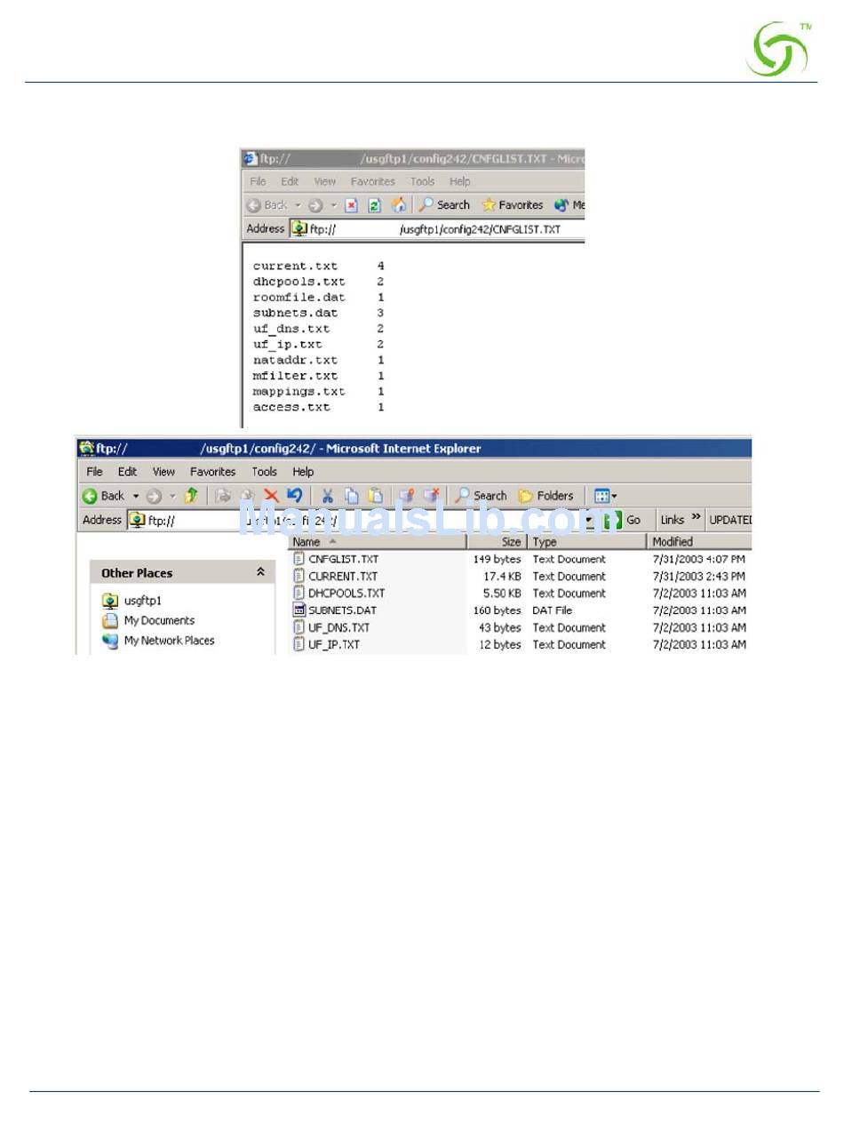This screenshot has height=1132, width=844.
Task: Click Favorites star button in CNFGLIST.TXT window toolbar
Action: click(x=512, y=205)
